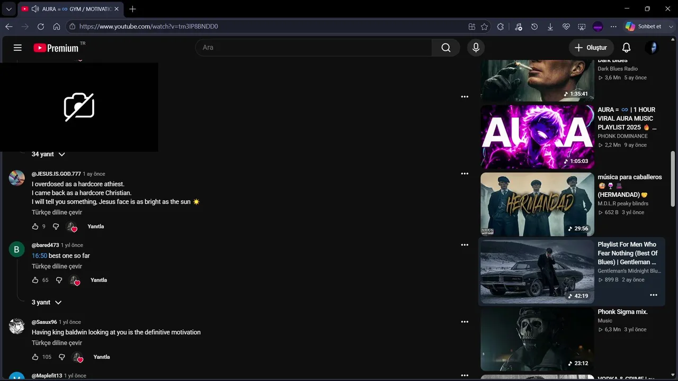Open the Dark Blues video thumbnail
The width and height of the screenshot is (678, 381).
(537, 80)
